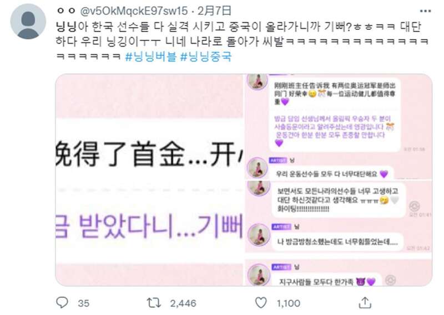Image resolution: width=444 pixels, height=315 pixels.
Task: Click the retweet arrows icon
Action: click(x=154, y=303)
